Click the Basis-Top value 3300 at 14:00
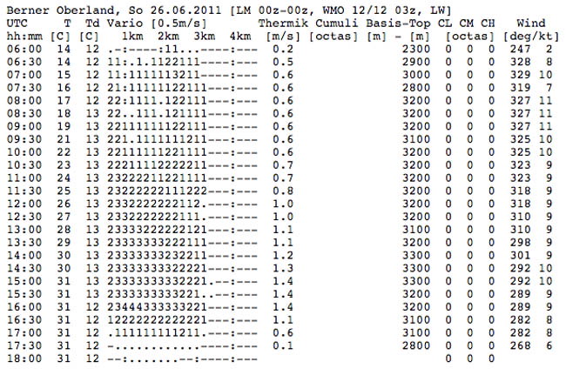 416,255
